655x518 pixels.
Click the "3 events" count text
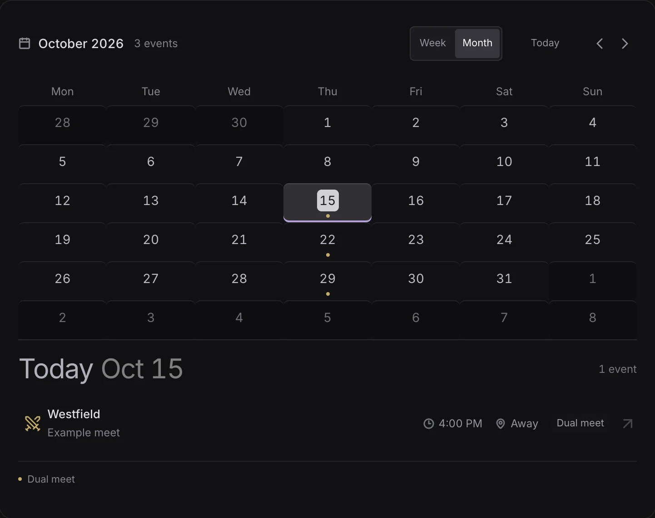pyautogui.click(x=156, y=44)
